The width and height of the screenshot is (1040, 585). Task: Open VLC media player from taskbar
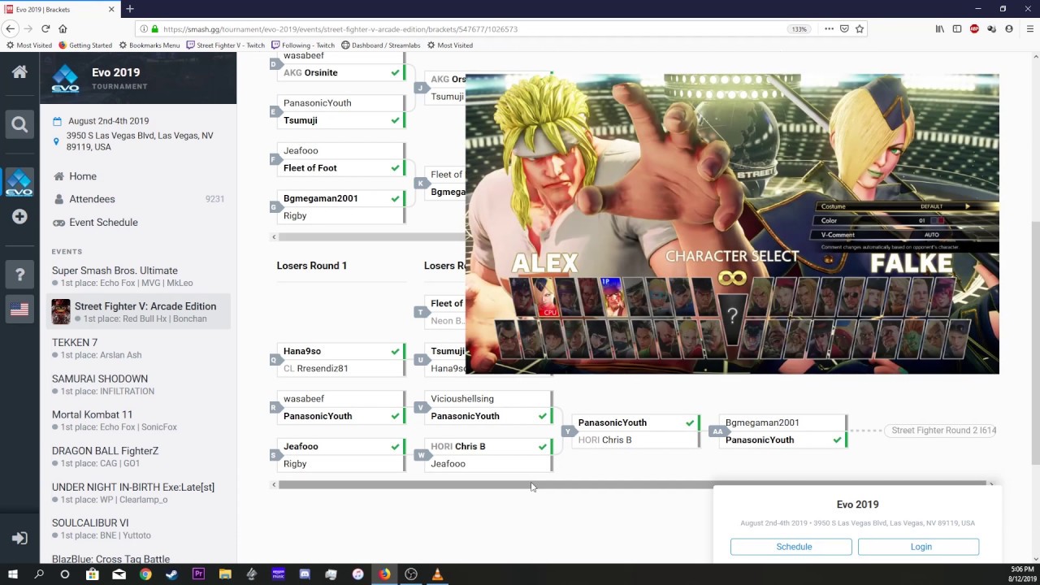437,574
